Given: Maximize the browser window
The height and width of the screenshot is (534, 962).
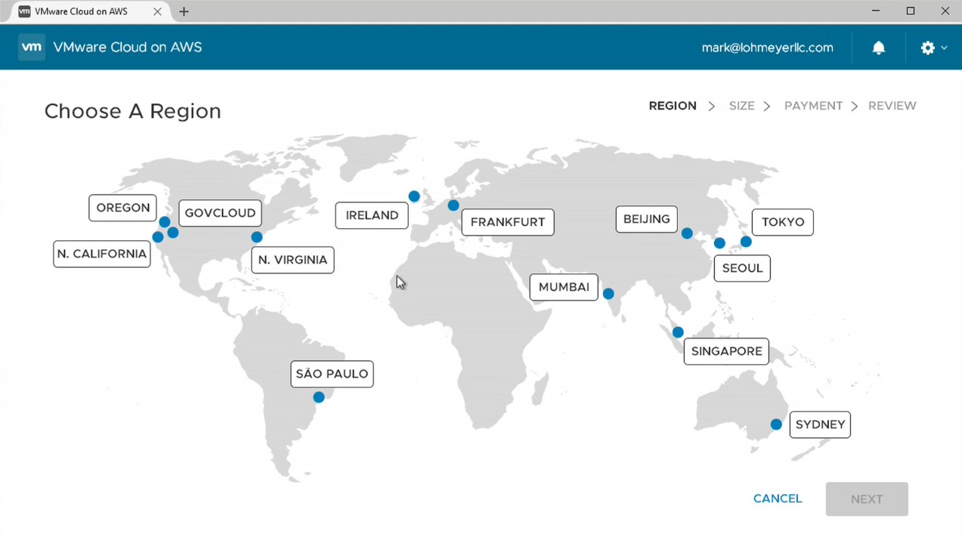Looking at the screenshot, I should [x=911, y=11].
